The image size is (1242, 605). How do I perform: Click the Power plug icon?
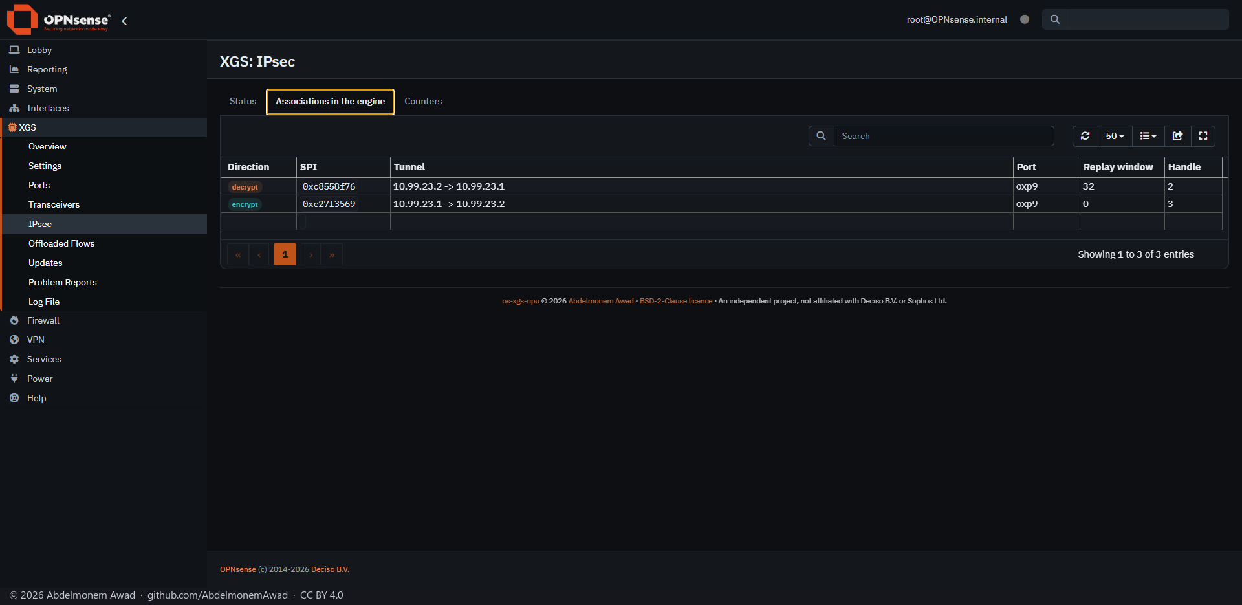[14, 379]
